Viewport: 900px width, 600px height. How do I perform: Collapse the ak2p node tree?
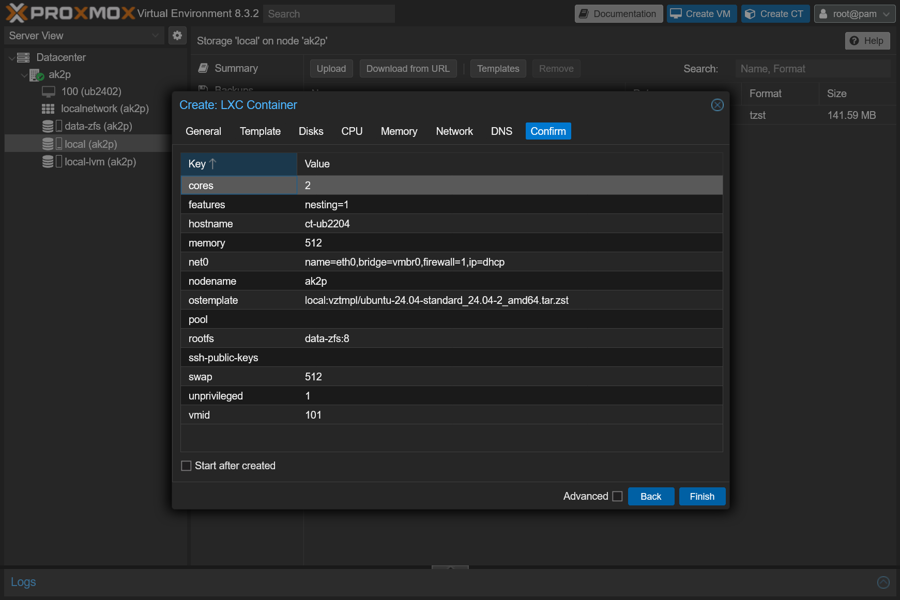(24, 75)
